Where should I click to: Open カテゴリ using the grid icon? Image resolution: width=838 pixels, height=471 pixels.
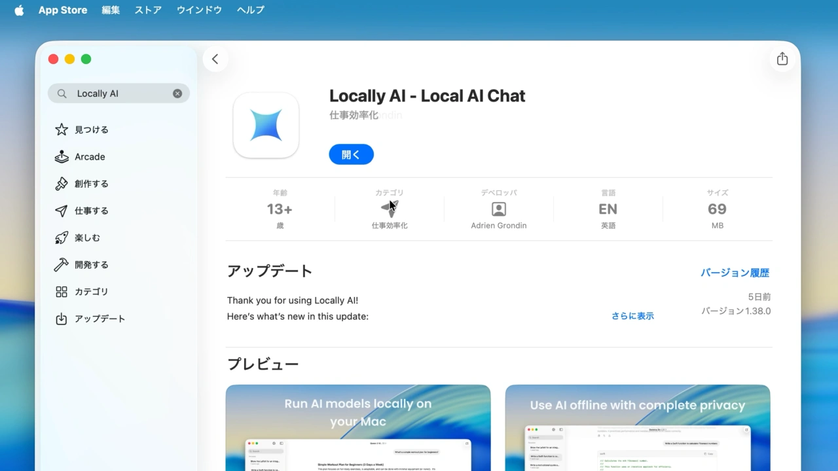click(x=60, y=292)
